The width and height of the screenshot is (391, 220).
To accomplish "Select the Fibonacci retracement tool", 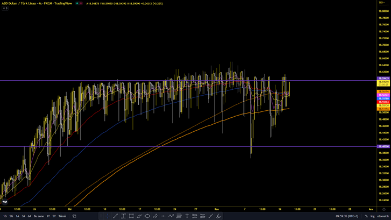I will point(179,216).
